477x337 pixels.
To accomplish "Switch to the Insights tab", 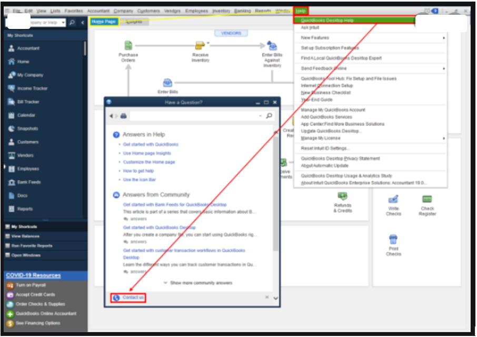I will pos(134,22).
